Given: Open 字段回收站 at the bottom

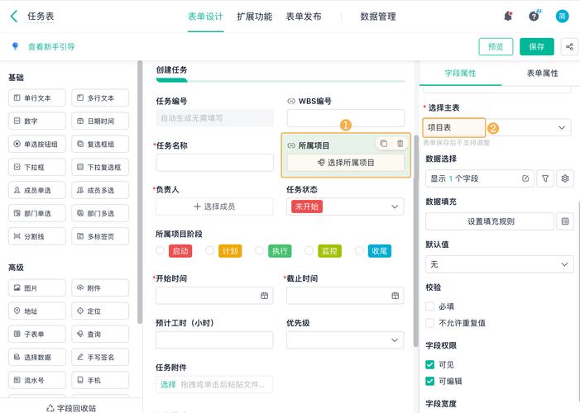Looking at the screenshot, I should tap(71, 408).
